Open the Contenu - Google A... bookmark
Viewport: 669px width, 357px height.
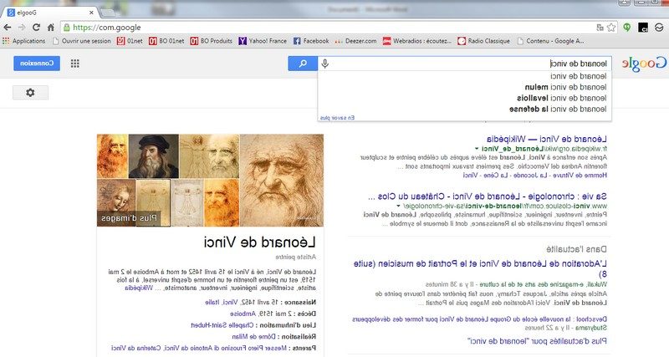point(550,41)
